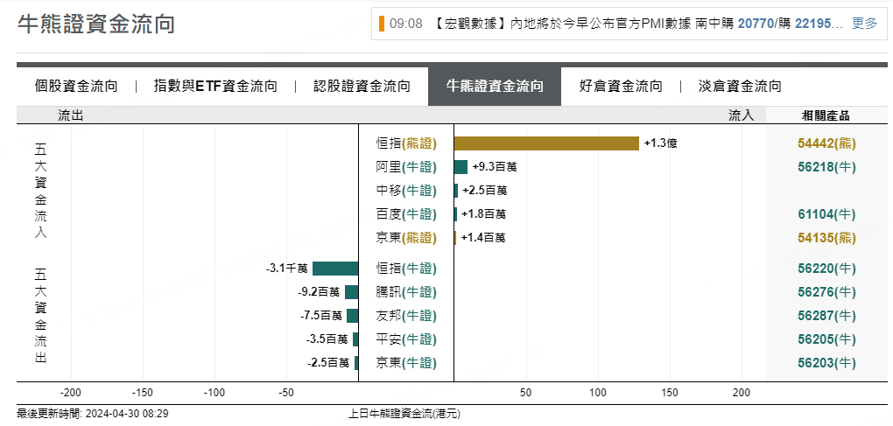893x426 pixels.
Task: Click the -9.2百萬 outflow value
Action: tap(319, 292)
